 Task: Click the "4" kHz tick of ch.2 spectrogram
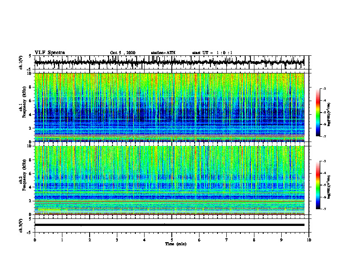31,187
